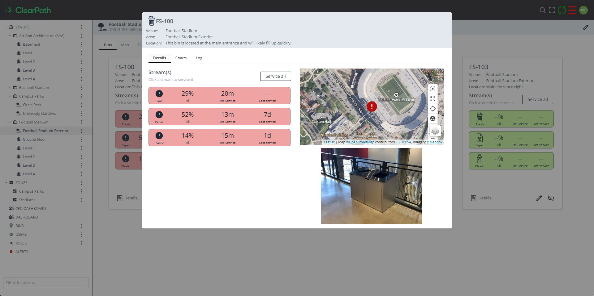
Task: Expand the Baseball Stadium venue node
Action: 10,88
